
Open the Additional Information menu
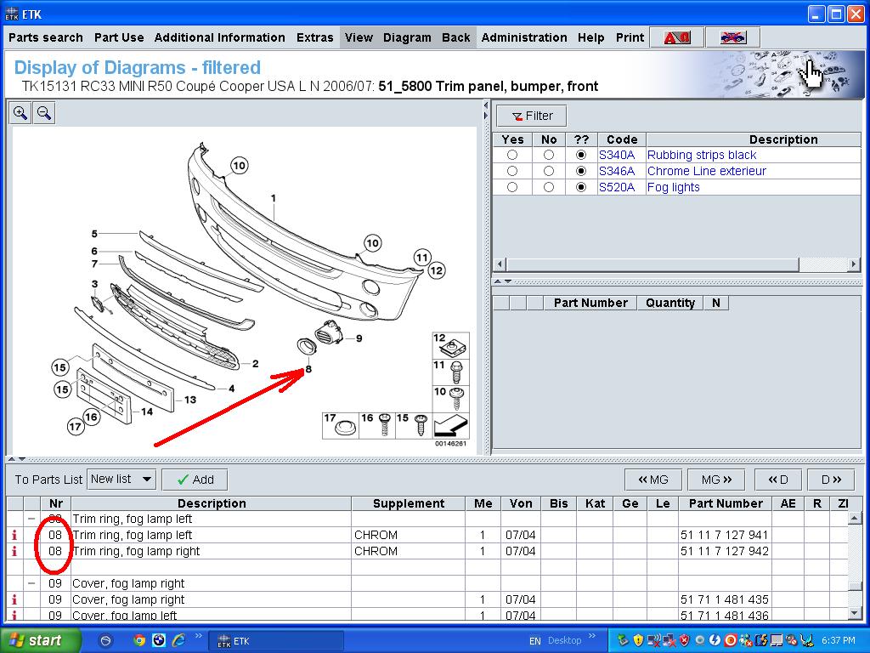(x=219, y=37)
